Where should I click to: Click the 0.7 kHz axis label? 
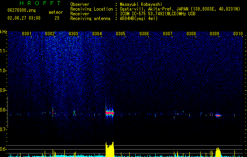3,130
